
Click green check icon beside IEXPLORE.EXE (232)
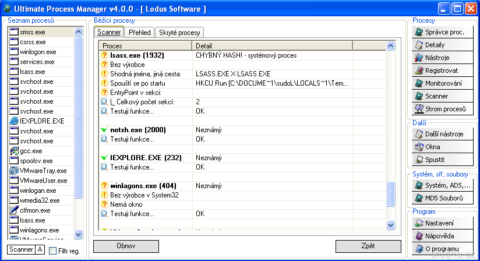pos(104,157)
